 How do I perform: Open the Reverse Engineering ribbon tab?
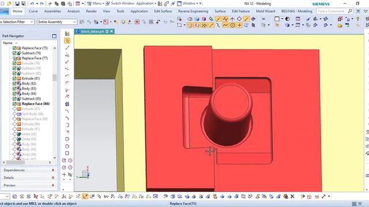(x=193, y=11)
